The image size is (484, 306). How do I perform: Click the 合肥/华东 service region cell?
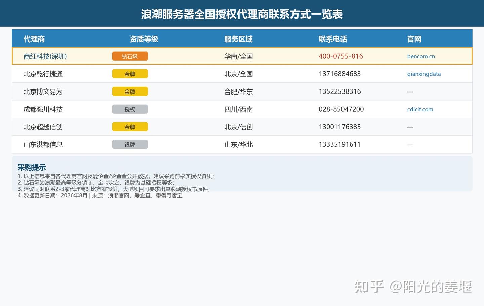pyautogui.click(x=239, y=91)
